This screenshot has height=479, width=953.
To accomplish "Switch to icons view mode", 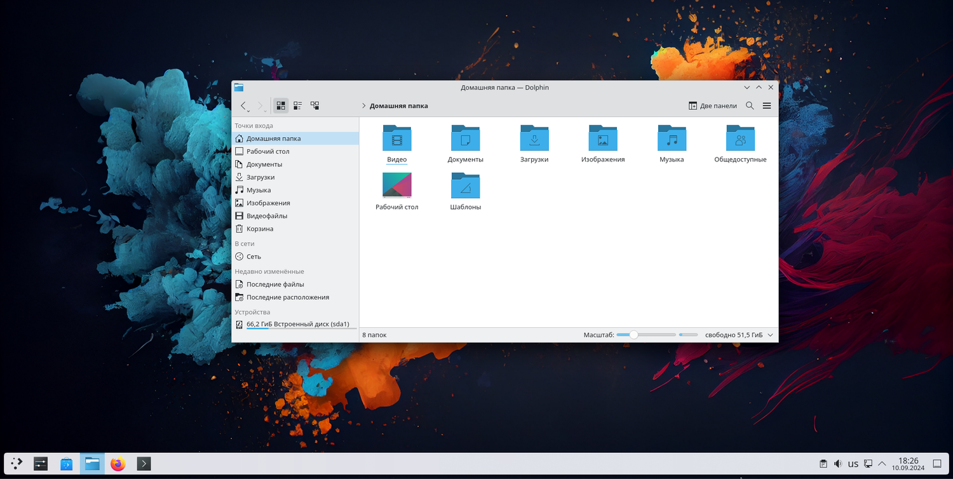I will (x=281, y=105).
